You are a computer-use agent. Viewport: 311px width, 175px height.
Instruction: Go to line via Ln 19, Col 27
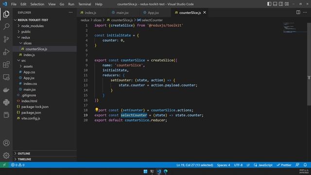(194, 165)
